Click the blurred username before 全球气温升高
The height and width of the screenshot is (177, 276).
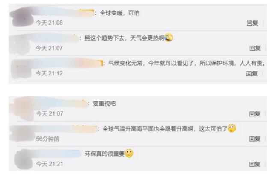point(65,129)
